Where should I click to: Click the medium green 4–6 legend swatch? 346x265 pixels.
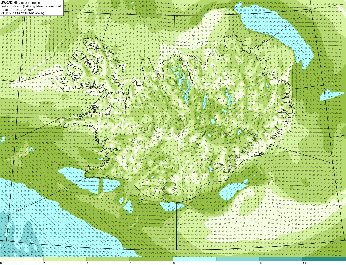coord(108,259)
